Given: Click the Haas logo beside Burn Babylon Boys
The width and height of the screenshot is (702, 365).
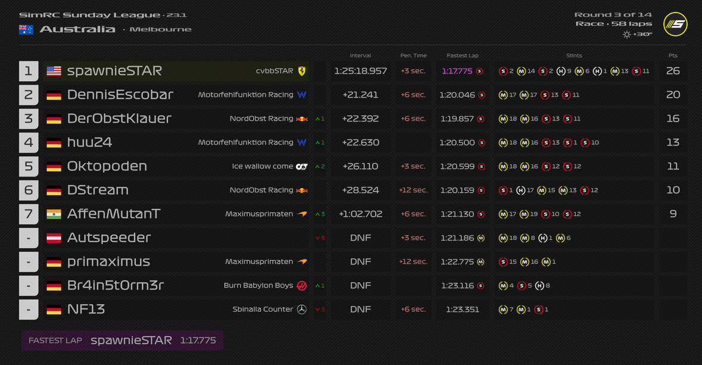Looking at the screenshot, I should point(302,286).
